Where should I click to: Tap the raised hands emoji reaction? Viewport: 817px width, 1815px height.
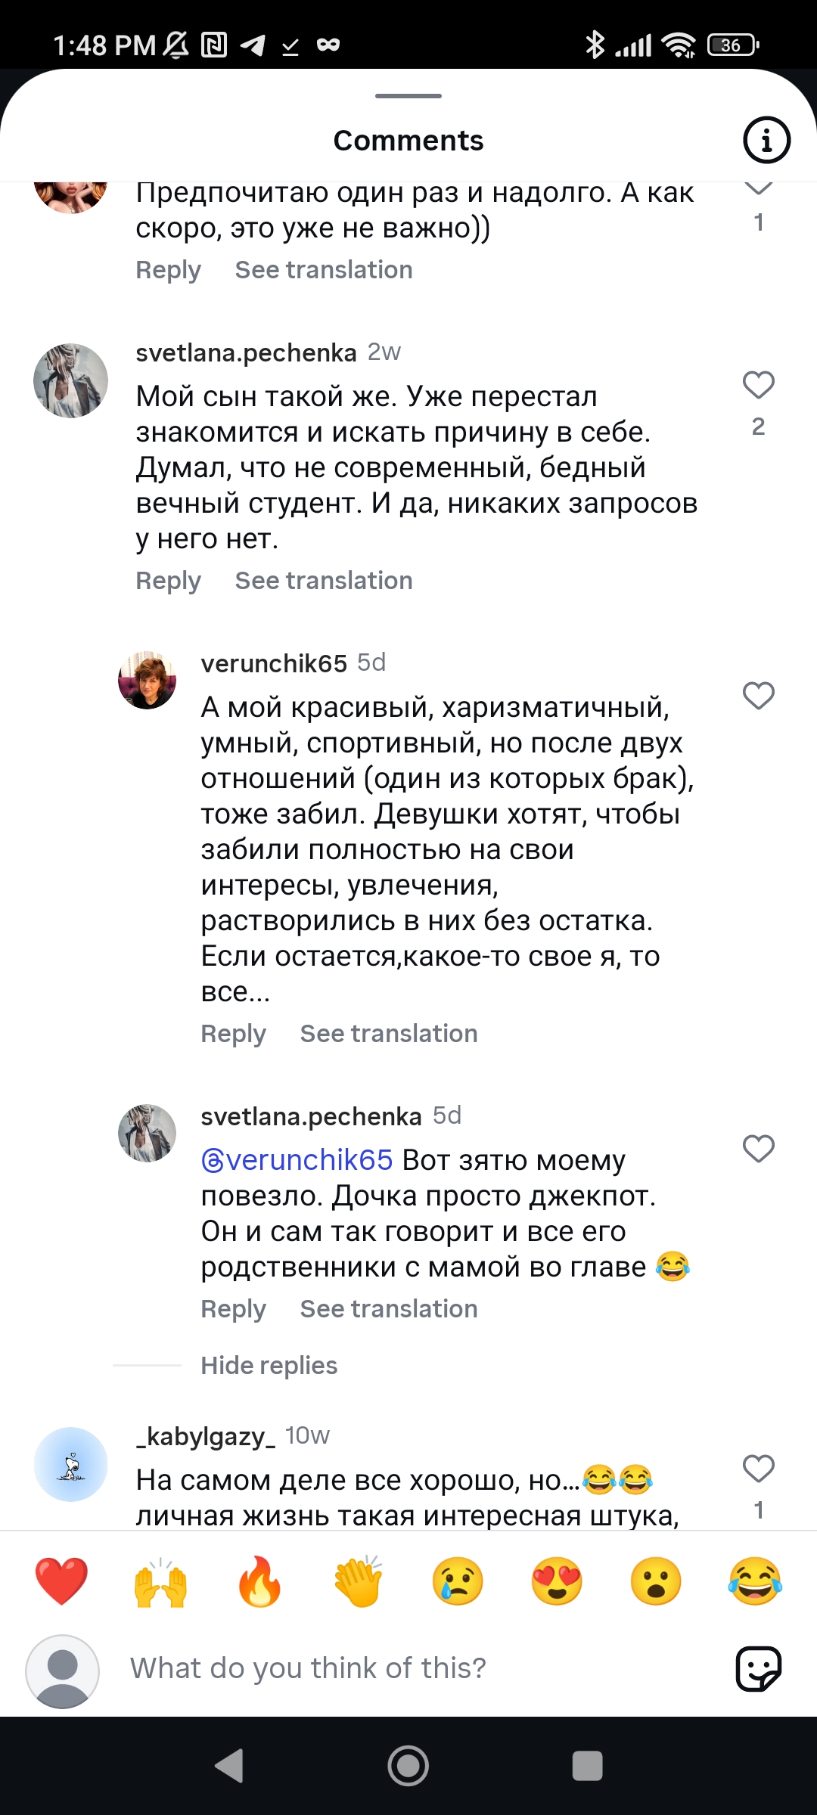160,1581
